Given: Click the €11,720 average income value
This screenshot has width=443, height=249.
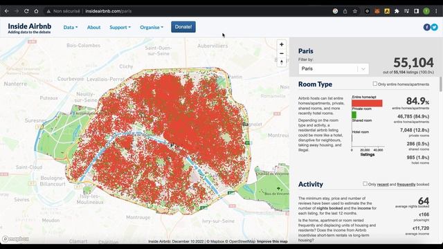Looking at the screenshot, I should (x=421, y=228).
